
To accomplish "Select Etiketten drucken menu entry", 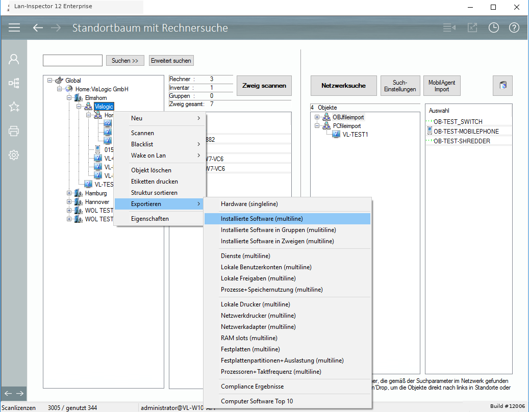I will [x=159, y=182].
